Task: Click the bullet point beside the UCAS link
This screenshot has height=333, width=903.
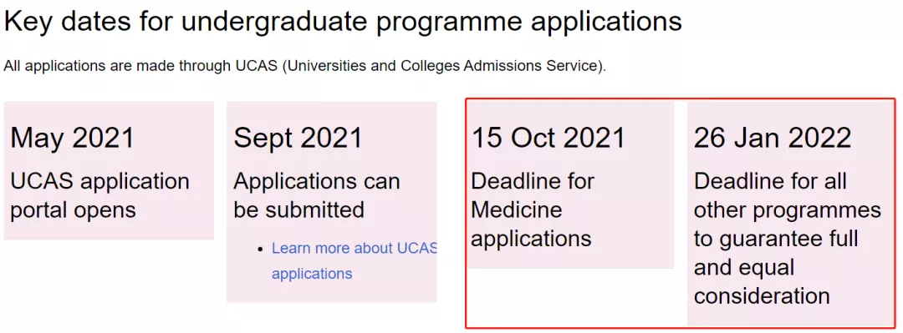Action: [x=260, y=249]
